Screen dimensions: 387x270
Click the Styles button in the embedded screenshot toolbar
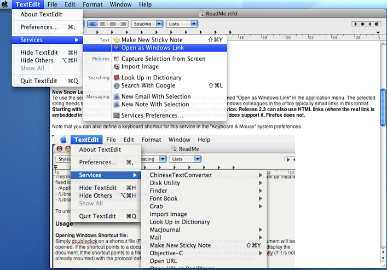click(x=63, y=159)
